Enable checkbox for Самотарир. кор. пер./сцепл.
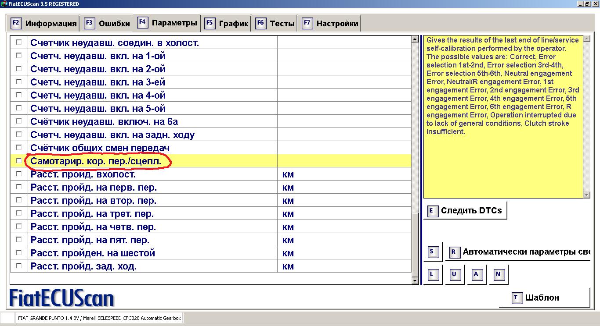 [19, 161]
